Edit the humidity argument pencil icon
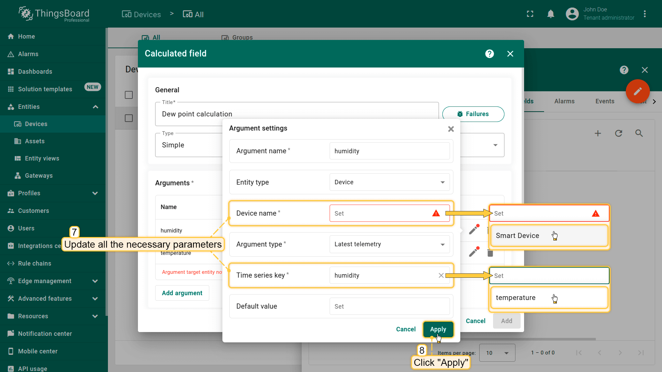 pos(474,229)
